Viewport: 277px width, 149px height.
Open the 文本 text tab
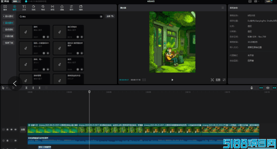pyautogui.click(x=24, y=8)
